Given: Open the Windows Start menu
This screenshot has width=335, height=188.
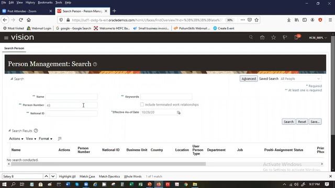Looking at the screenshot, I should [x=4, y=184].
